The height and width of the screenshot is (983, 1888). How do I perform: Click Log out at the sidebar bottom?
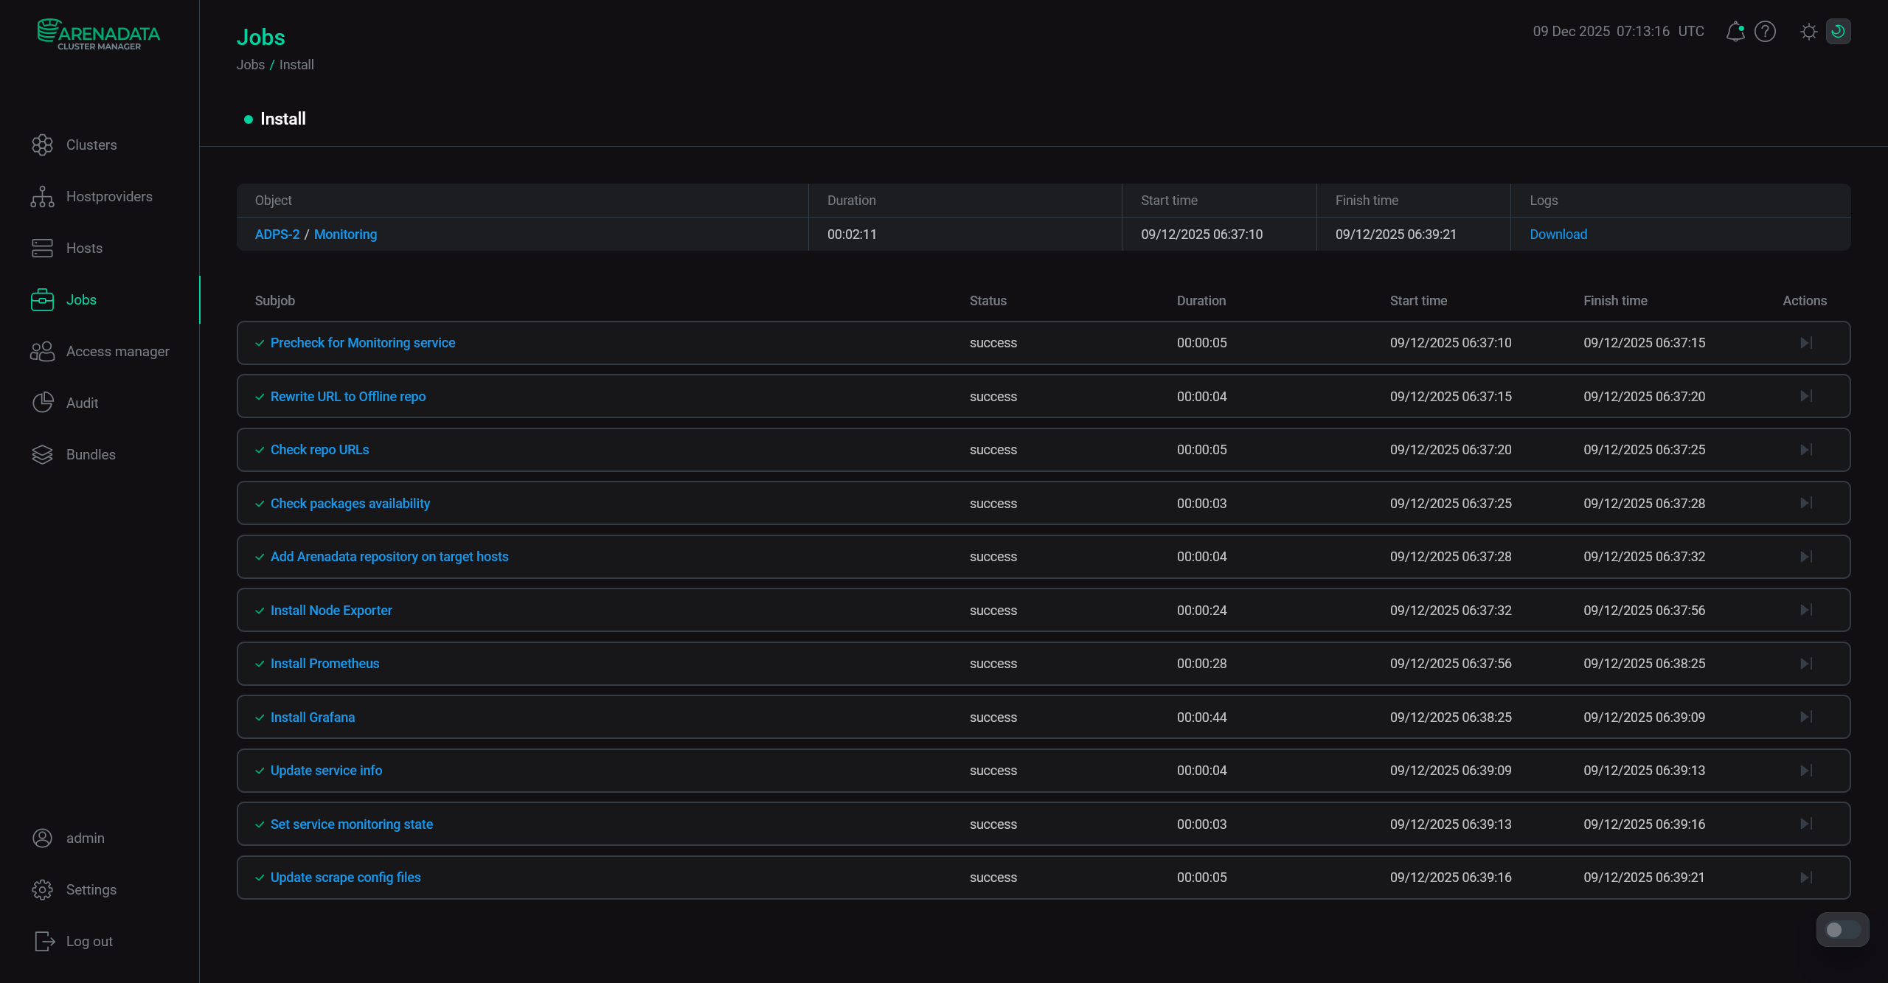(88, 941)
